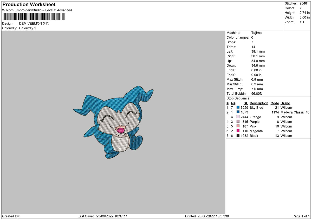Select the Madeira Classic 40 dark blue swatch

[x=238, y=112]
